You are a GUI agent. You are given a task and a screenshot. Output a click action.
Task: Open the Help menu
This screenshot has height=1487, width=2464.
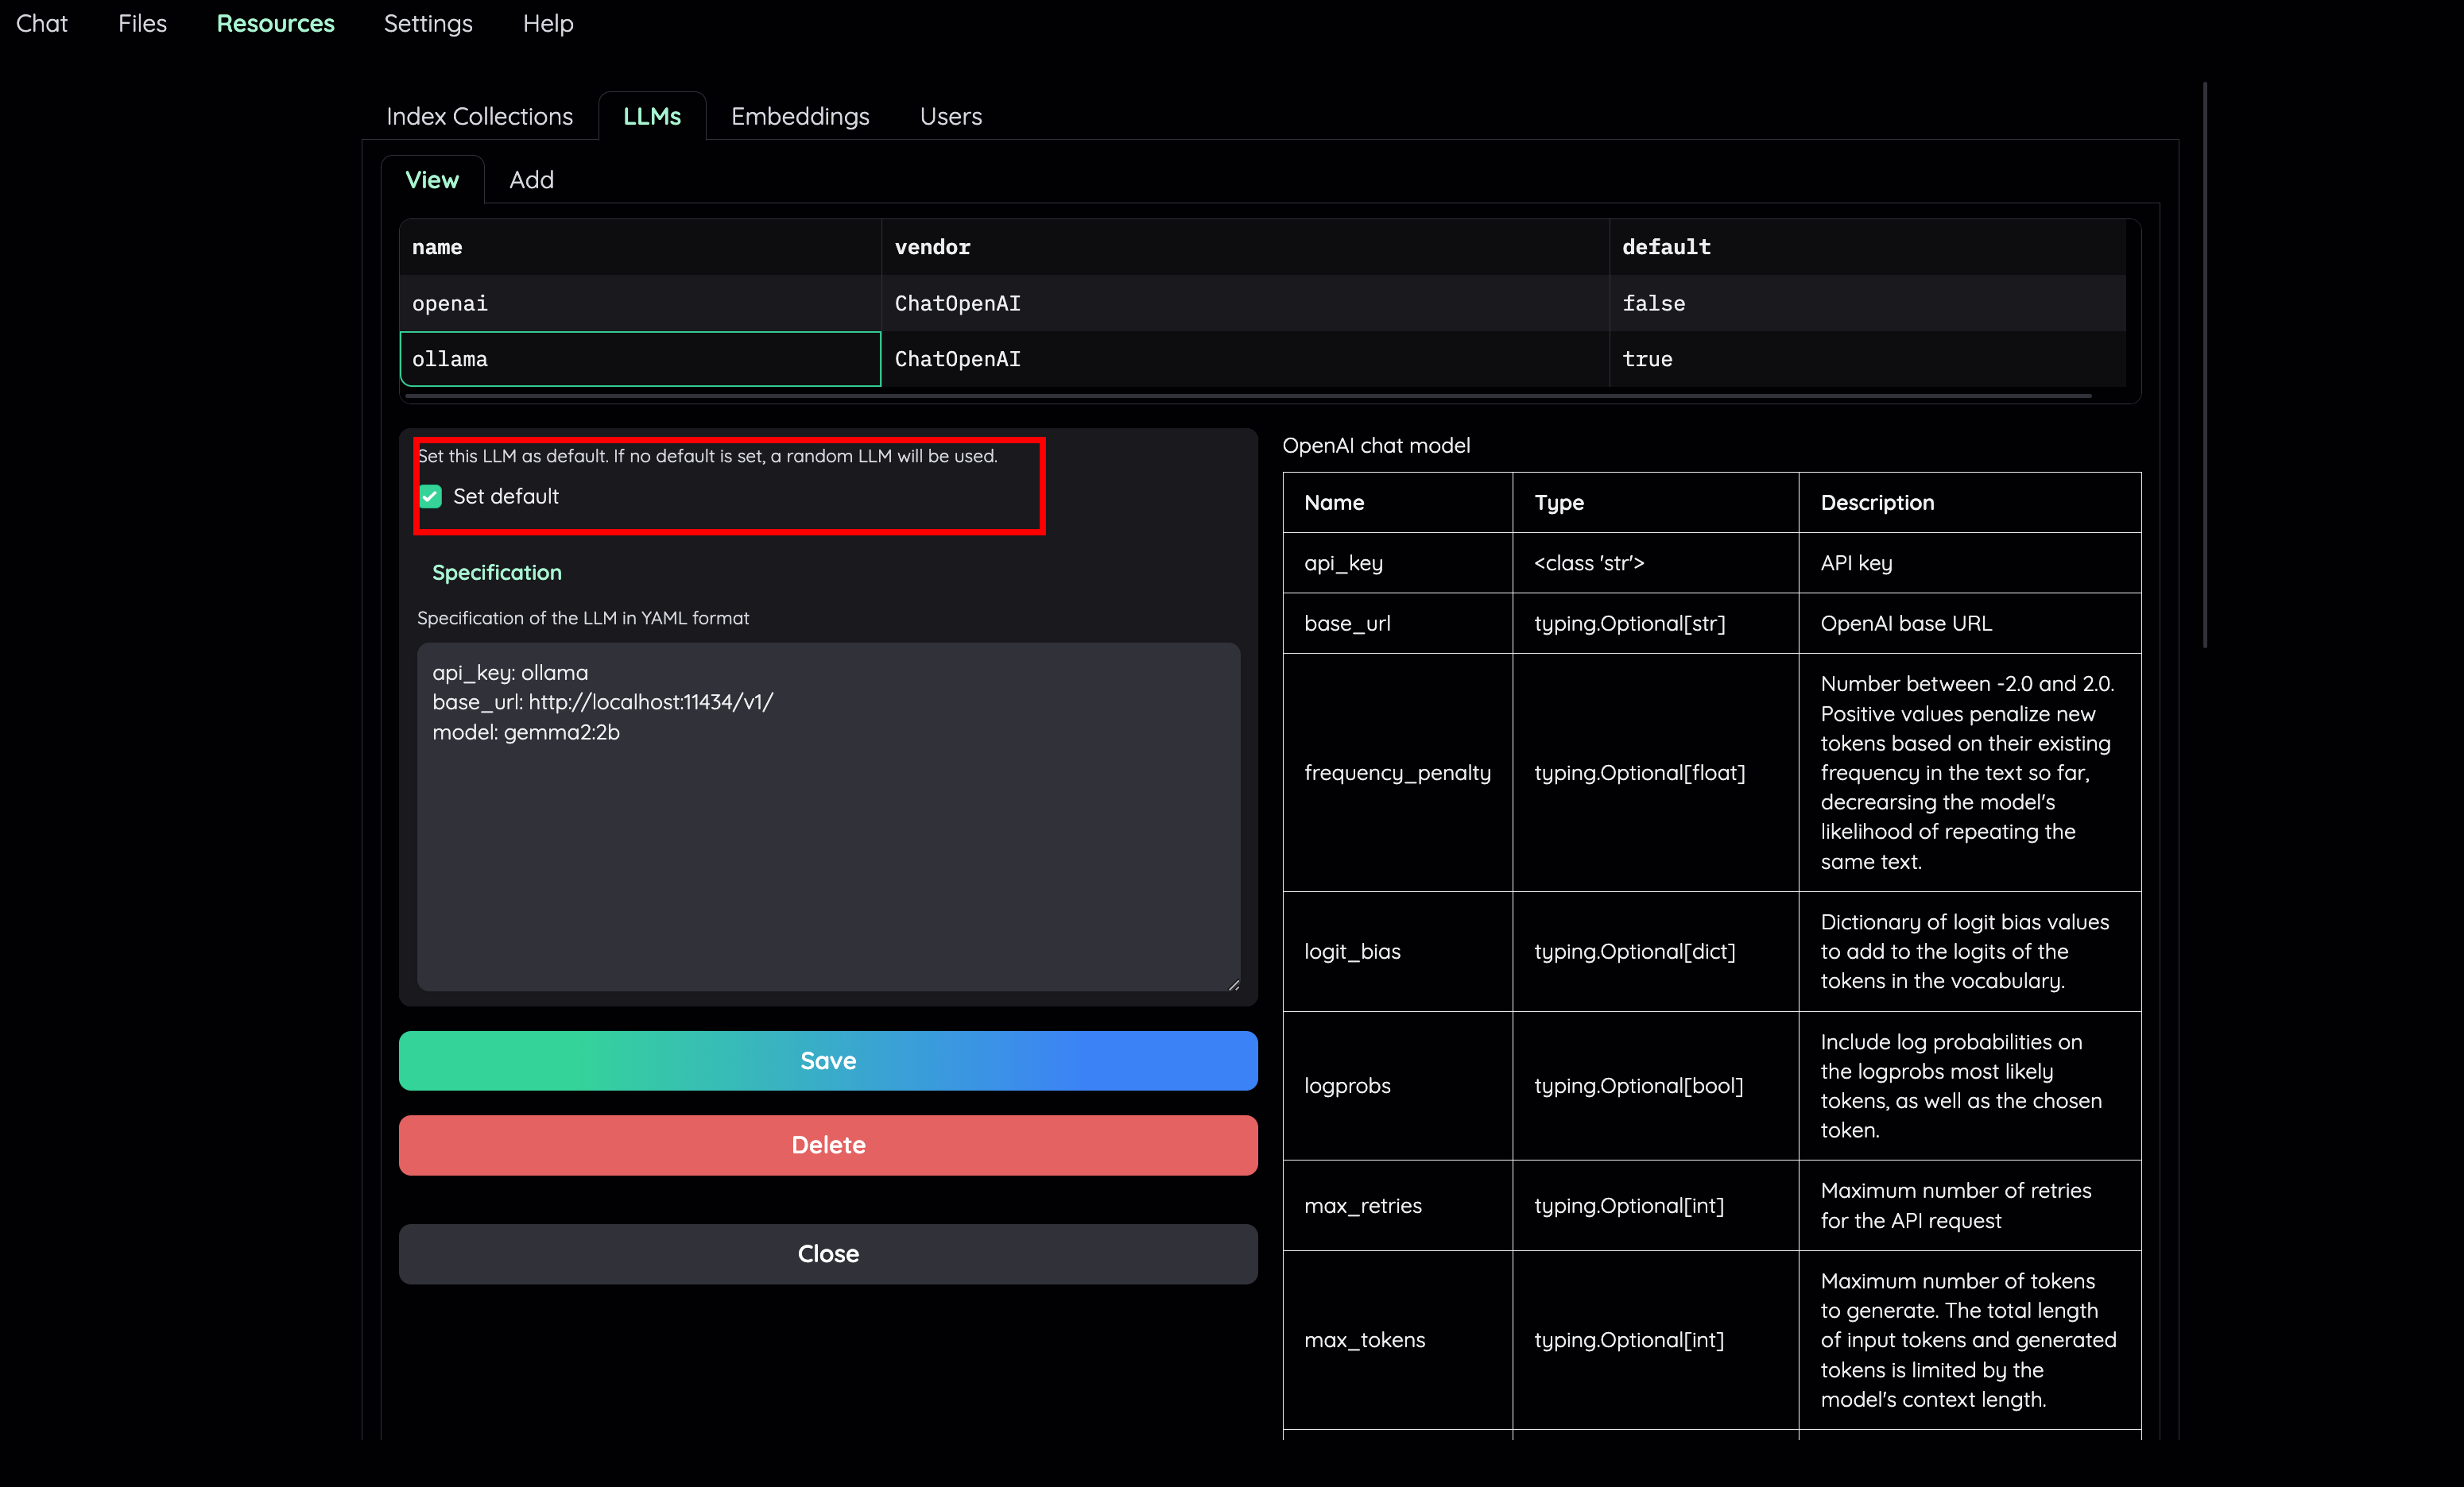(x=547, y=23)
